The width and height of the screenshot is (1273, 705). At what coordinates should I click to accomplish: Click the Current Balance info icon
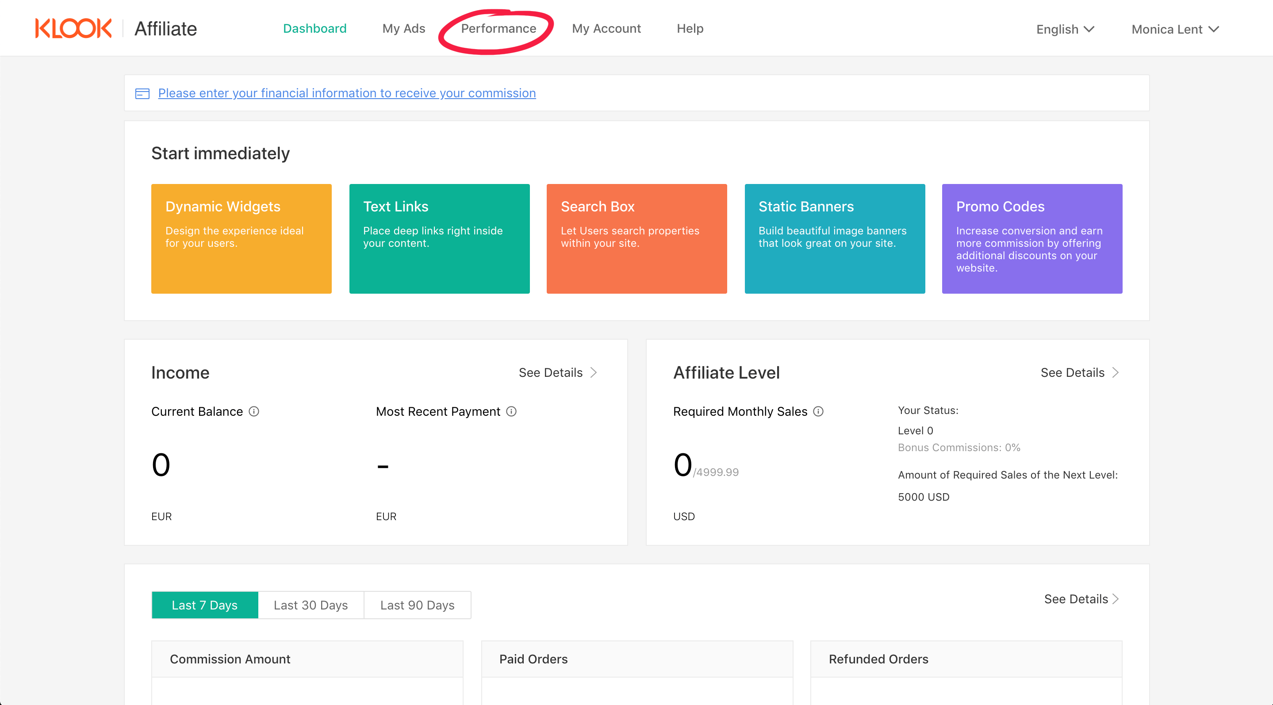pyautogui.click(x=254, y=411)
